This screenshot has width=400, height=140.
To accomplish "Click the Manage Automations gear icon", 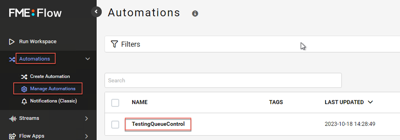I will click(24, 89).
